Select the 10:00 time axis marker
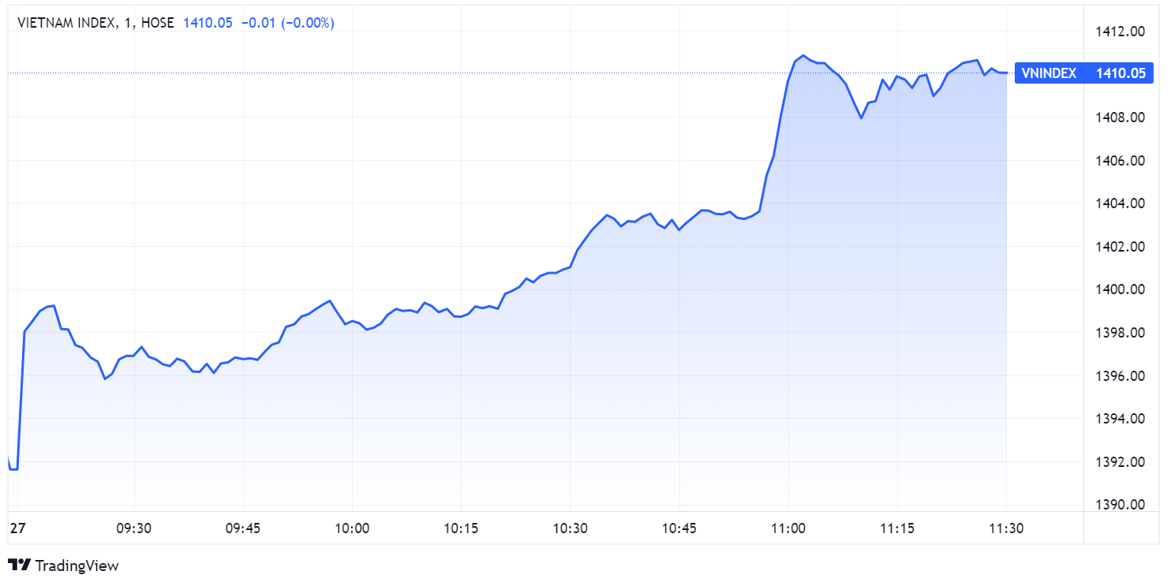Screen dimensions: 1171x586 coord(352,528)
